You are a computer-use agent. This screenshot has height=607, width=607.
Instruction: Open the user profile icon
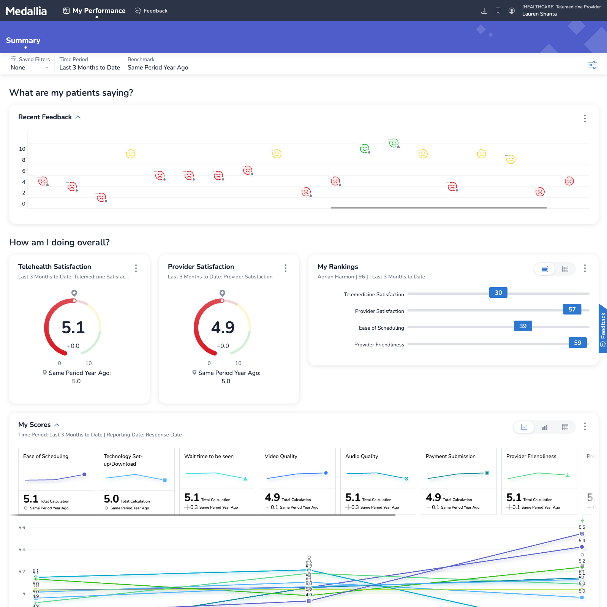(x=512, y=11)
